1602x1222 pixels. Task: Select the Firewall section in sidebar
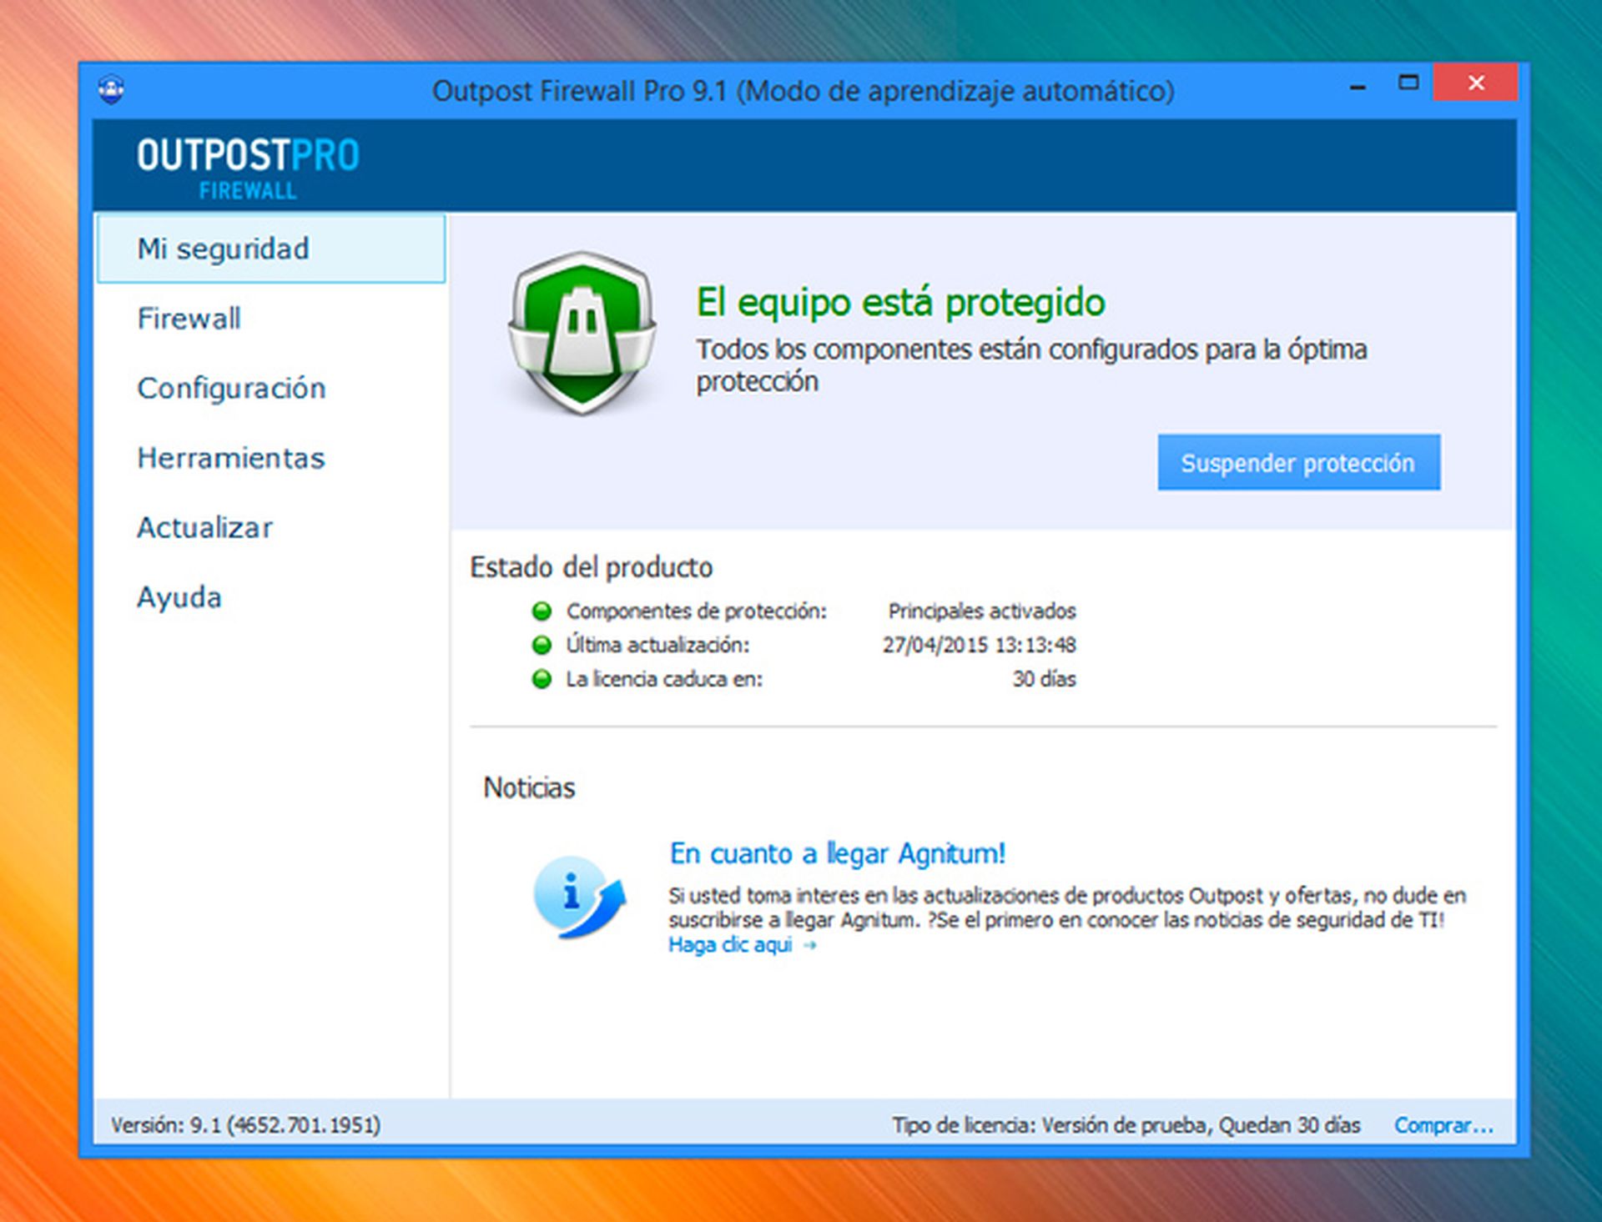pos(189,319)
